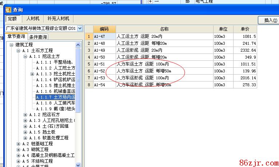Click the 编码 column header

coord(104,29)
